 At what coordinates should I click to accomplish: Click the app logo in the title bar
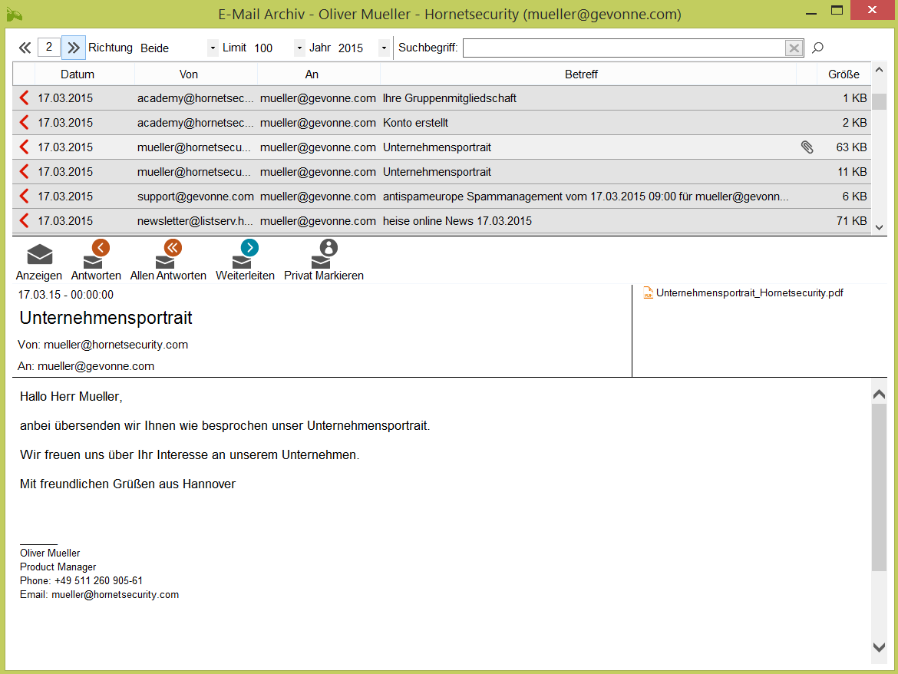pos(15,14)
